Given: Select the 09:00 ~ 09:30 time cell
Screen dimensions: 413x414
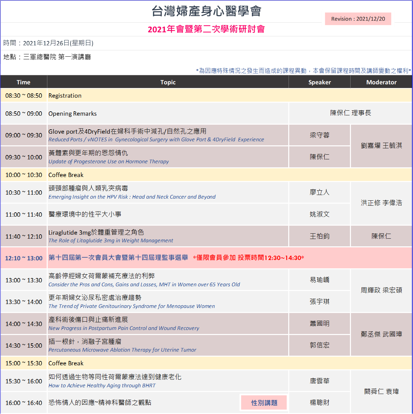Looking at the screenshot, I should [24, 135].
